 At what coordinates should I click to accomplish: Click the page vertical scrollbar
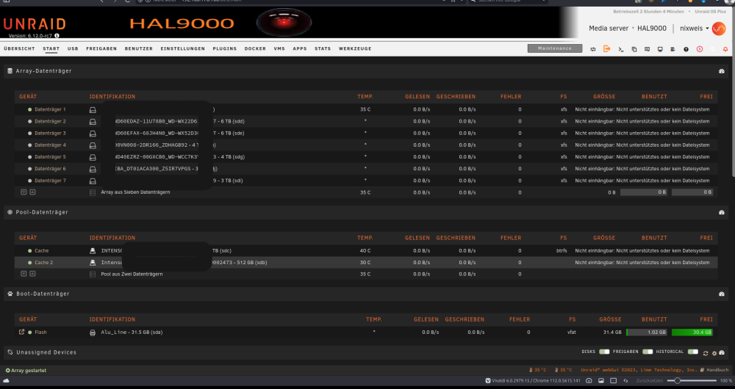tap(732, 117)
